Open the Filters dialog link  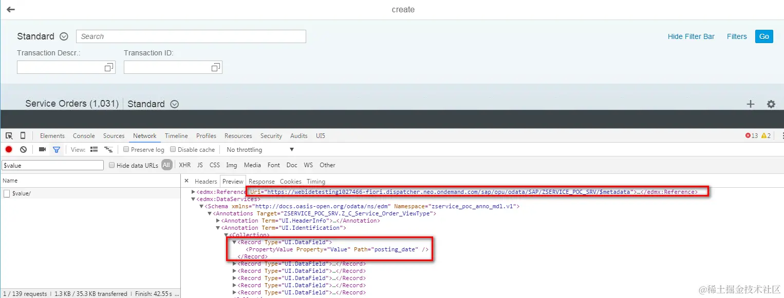(x=737, y=36)
